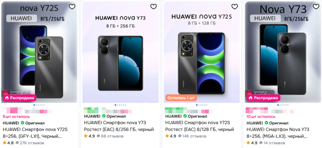Click the Осталась 1 шт badge
This screenshot has width=322, height=148.
click(x=181, y=98)
